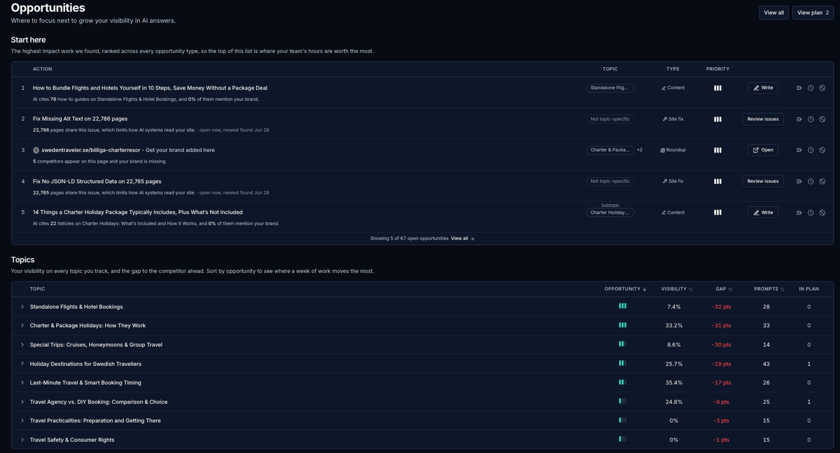Add 'Fix No JSON-LD Structured Data' row to plan
The height and width of the screenshot is (453, 840).
coord(799,181)
